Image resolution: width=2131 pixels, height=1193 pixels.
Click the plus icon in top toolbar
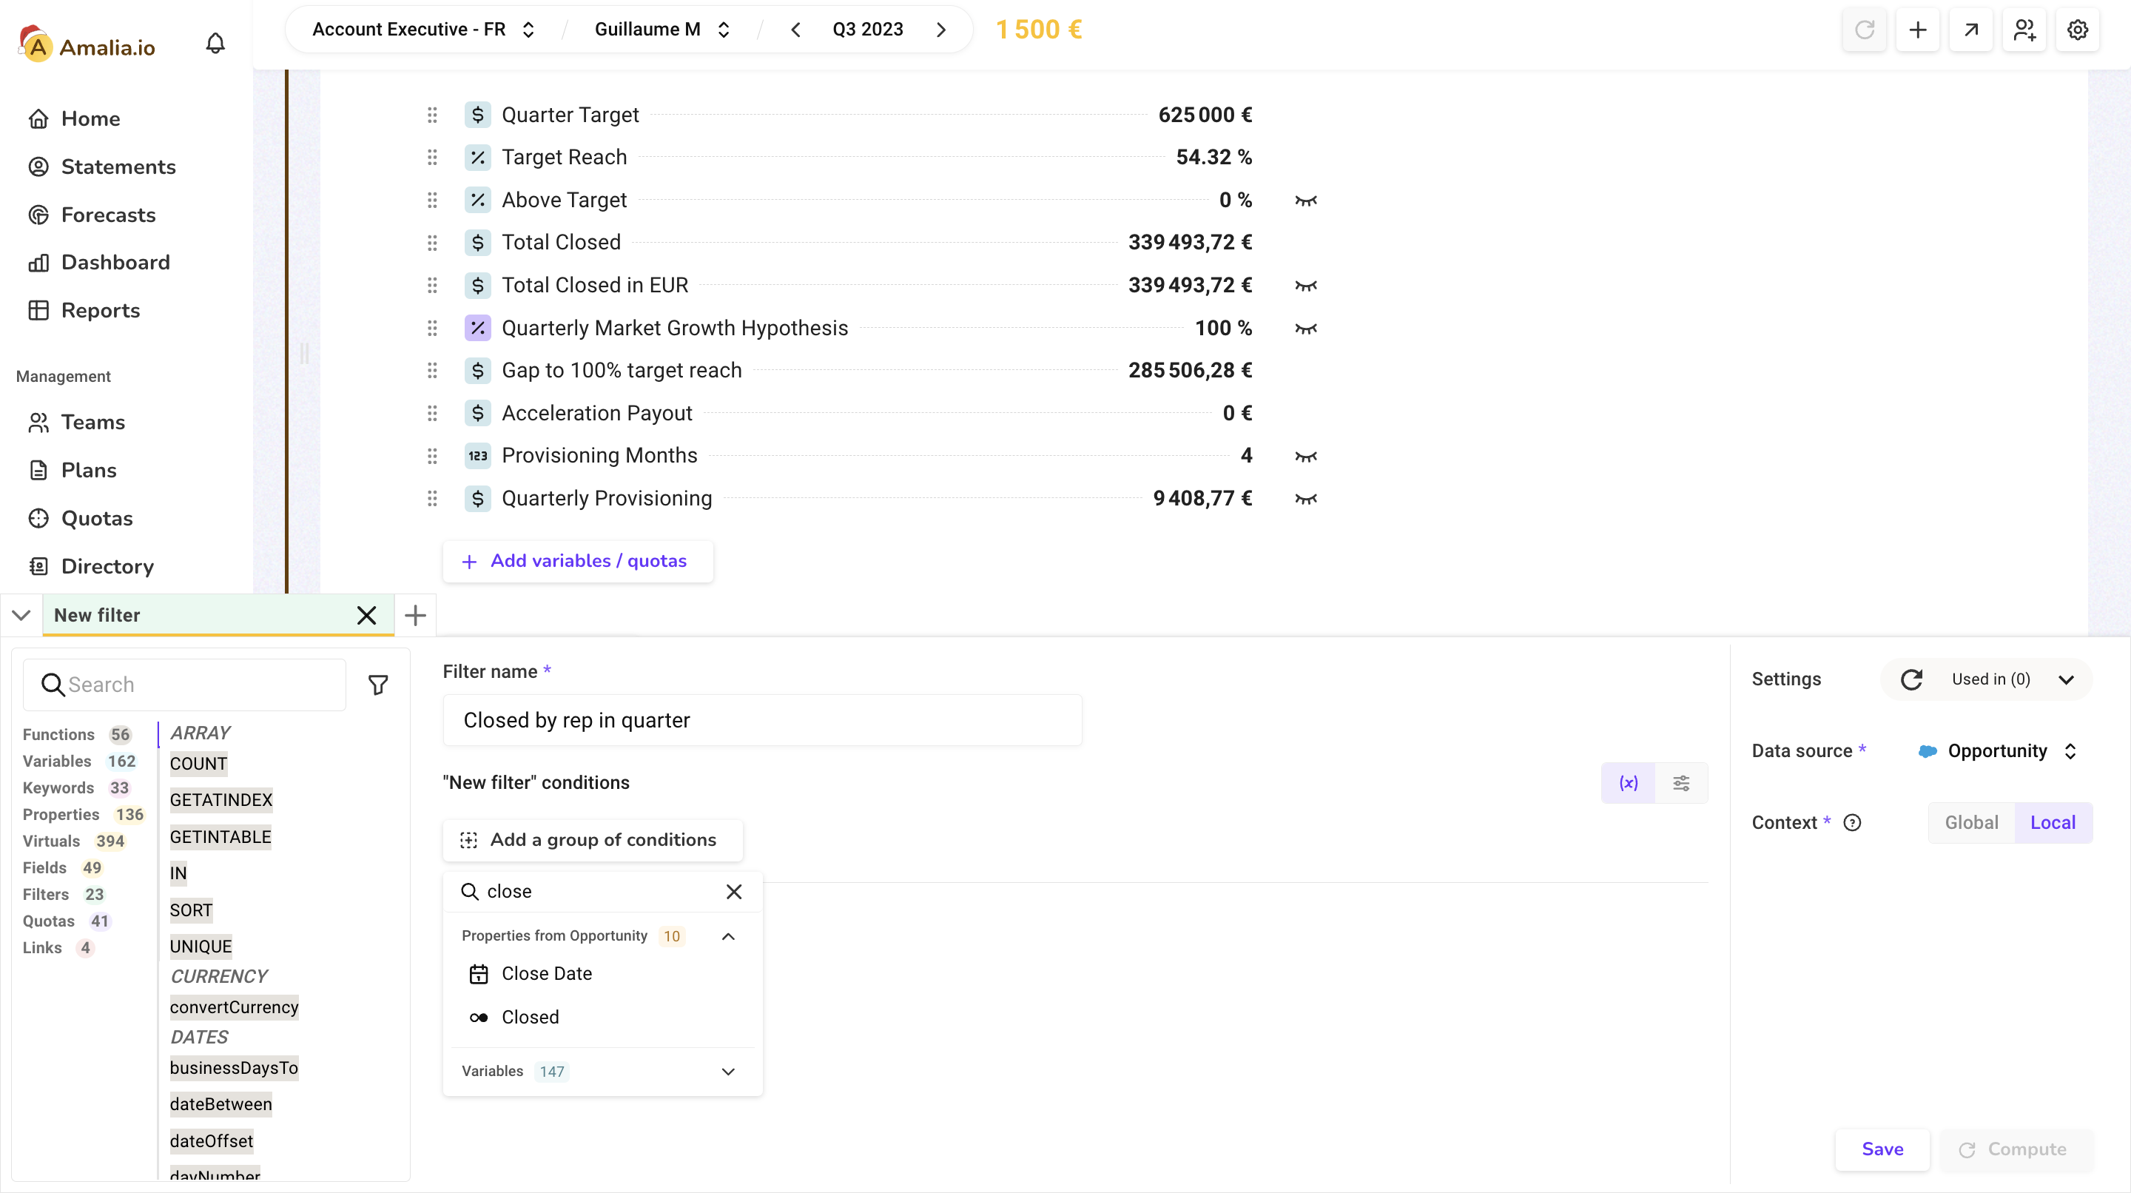click(1918, 30)
